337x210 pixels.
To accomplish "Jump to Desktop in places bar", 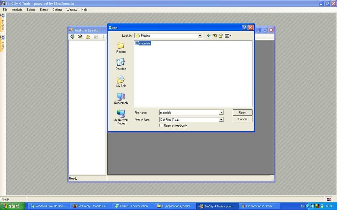I will tap(121, 64).
